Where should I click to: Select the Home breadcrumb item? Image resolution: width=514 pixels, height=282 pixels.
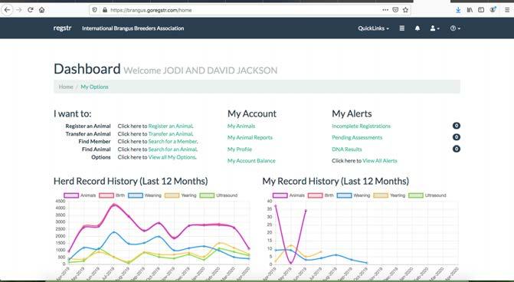66,87
